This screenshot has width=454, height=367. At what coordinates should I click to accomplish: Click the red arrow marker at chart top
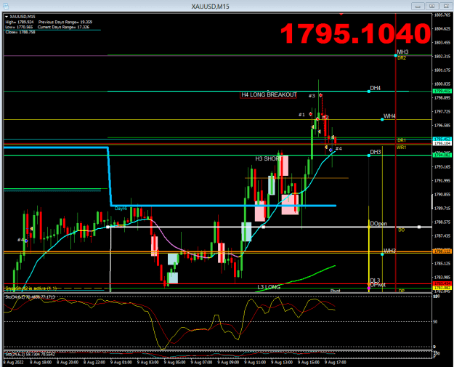(x=341, y=14)
